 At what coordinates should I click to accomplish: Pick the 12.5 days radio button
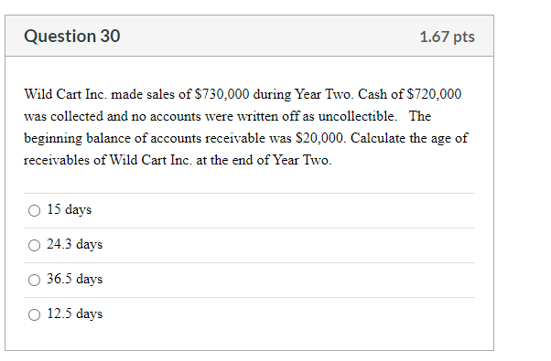pyautogui.click(x=34, y=314)
